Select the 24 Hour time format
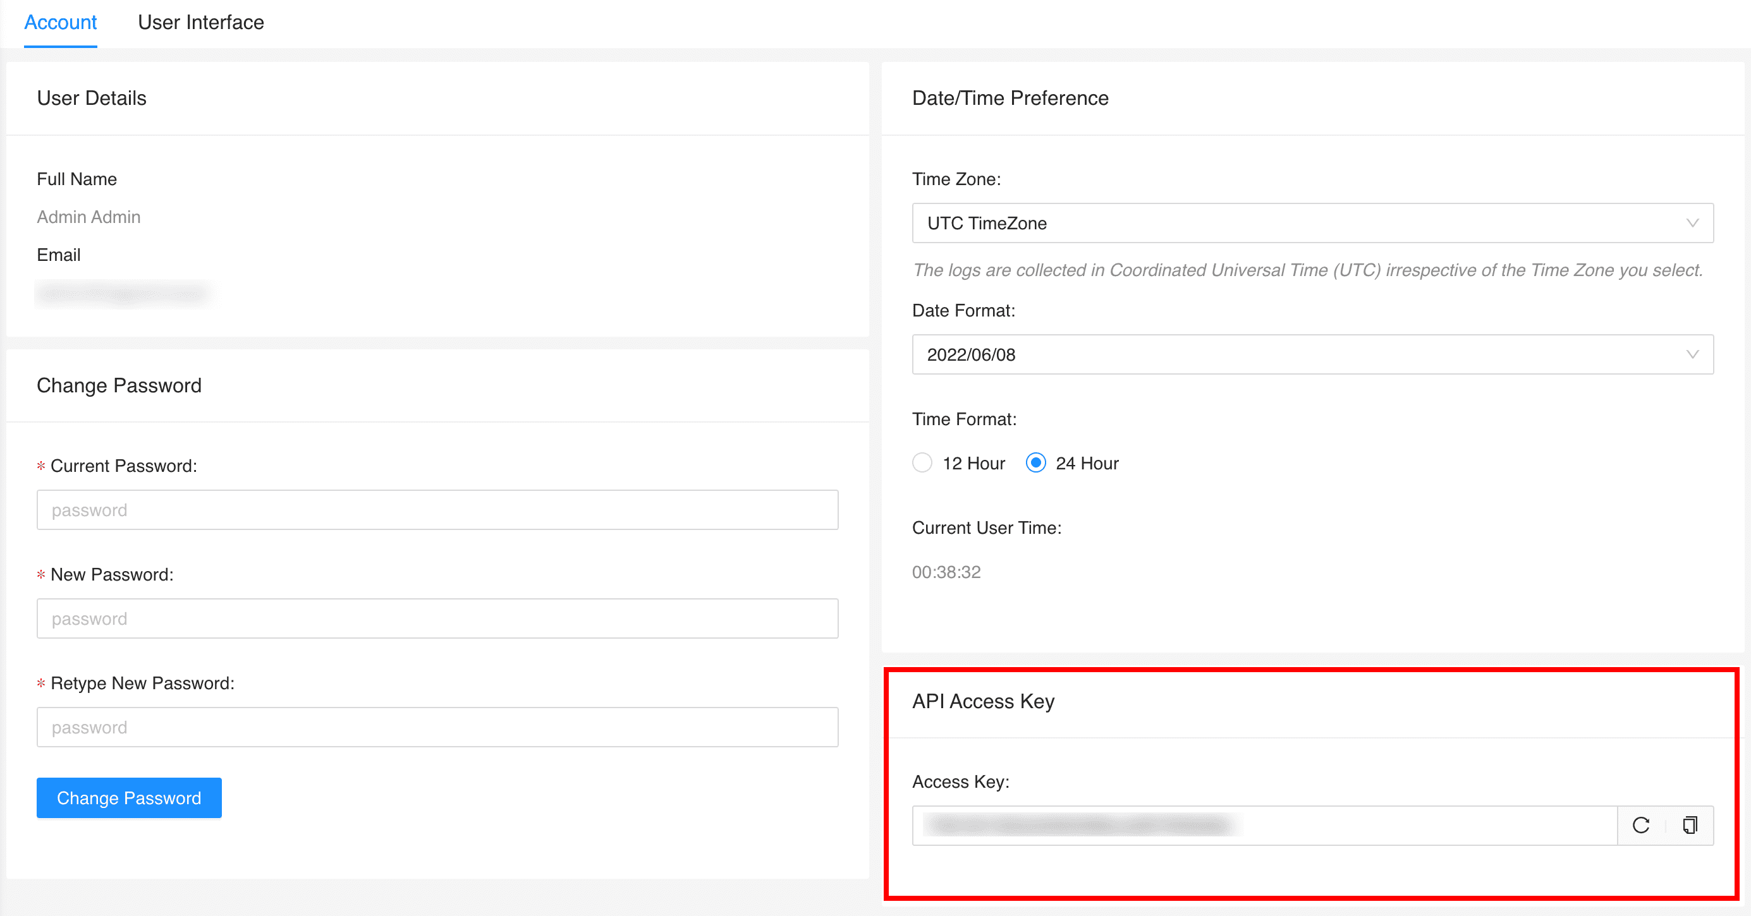The image size is (1751, 916). pos(1035,463)
